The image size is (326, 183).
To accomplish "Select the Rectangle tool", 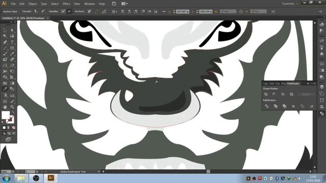I will click(x=12, y=48).
